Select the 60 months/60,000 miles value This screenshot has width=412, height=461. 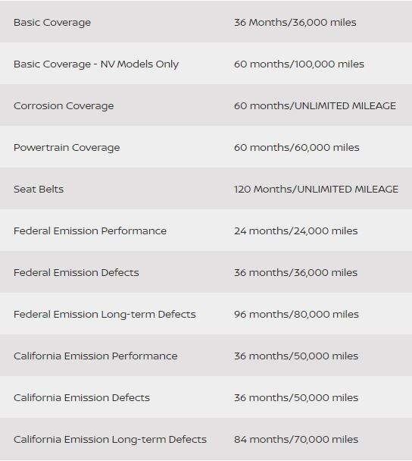coord(297,148)
